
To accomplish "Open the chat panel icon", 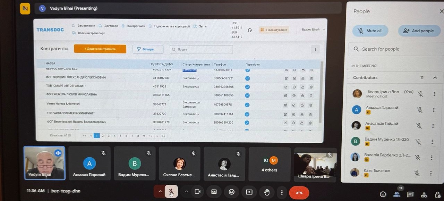I will coord(410,194).
